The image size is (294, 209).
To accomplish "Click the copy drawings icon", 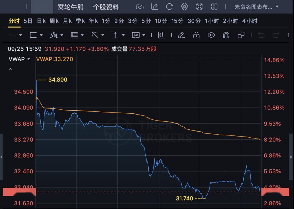I will click(241, 35).
